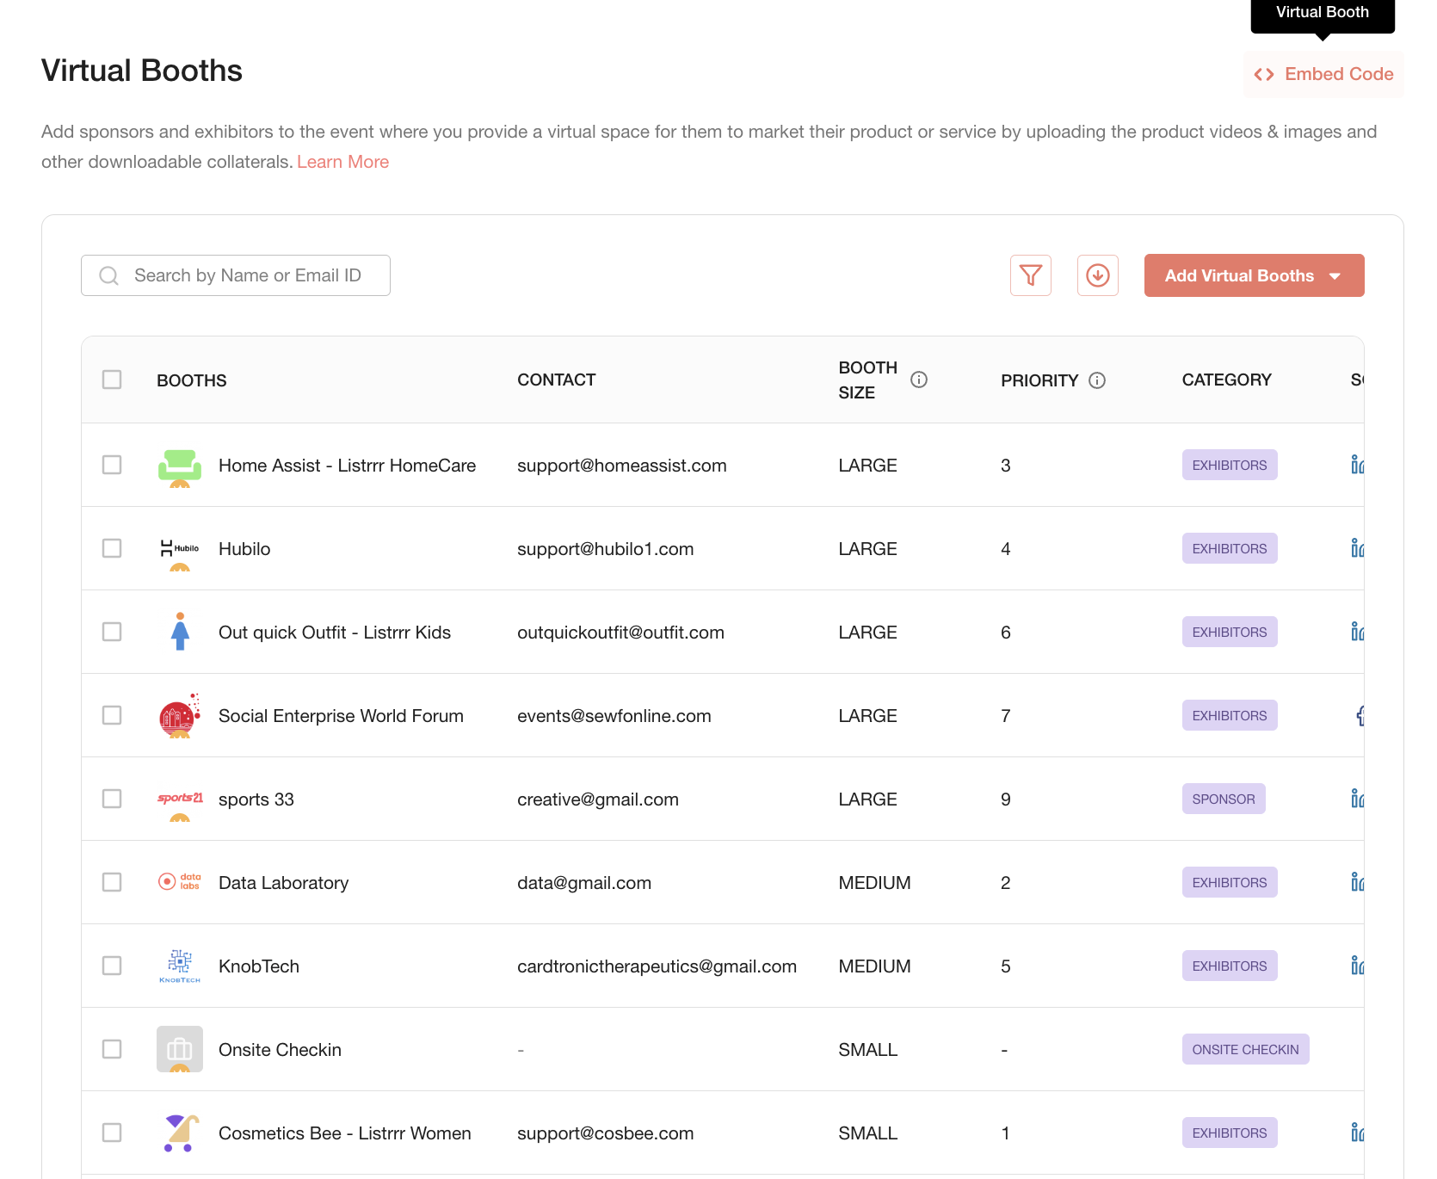Click the PRIORITY column header

[1039, 380]
